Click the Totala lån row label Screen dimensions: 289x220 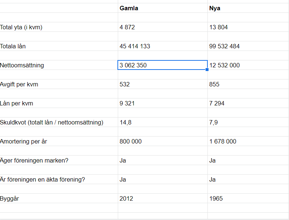[59, 46]
